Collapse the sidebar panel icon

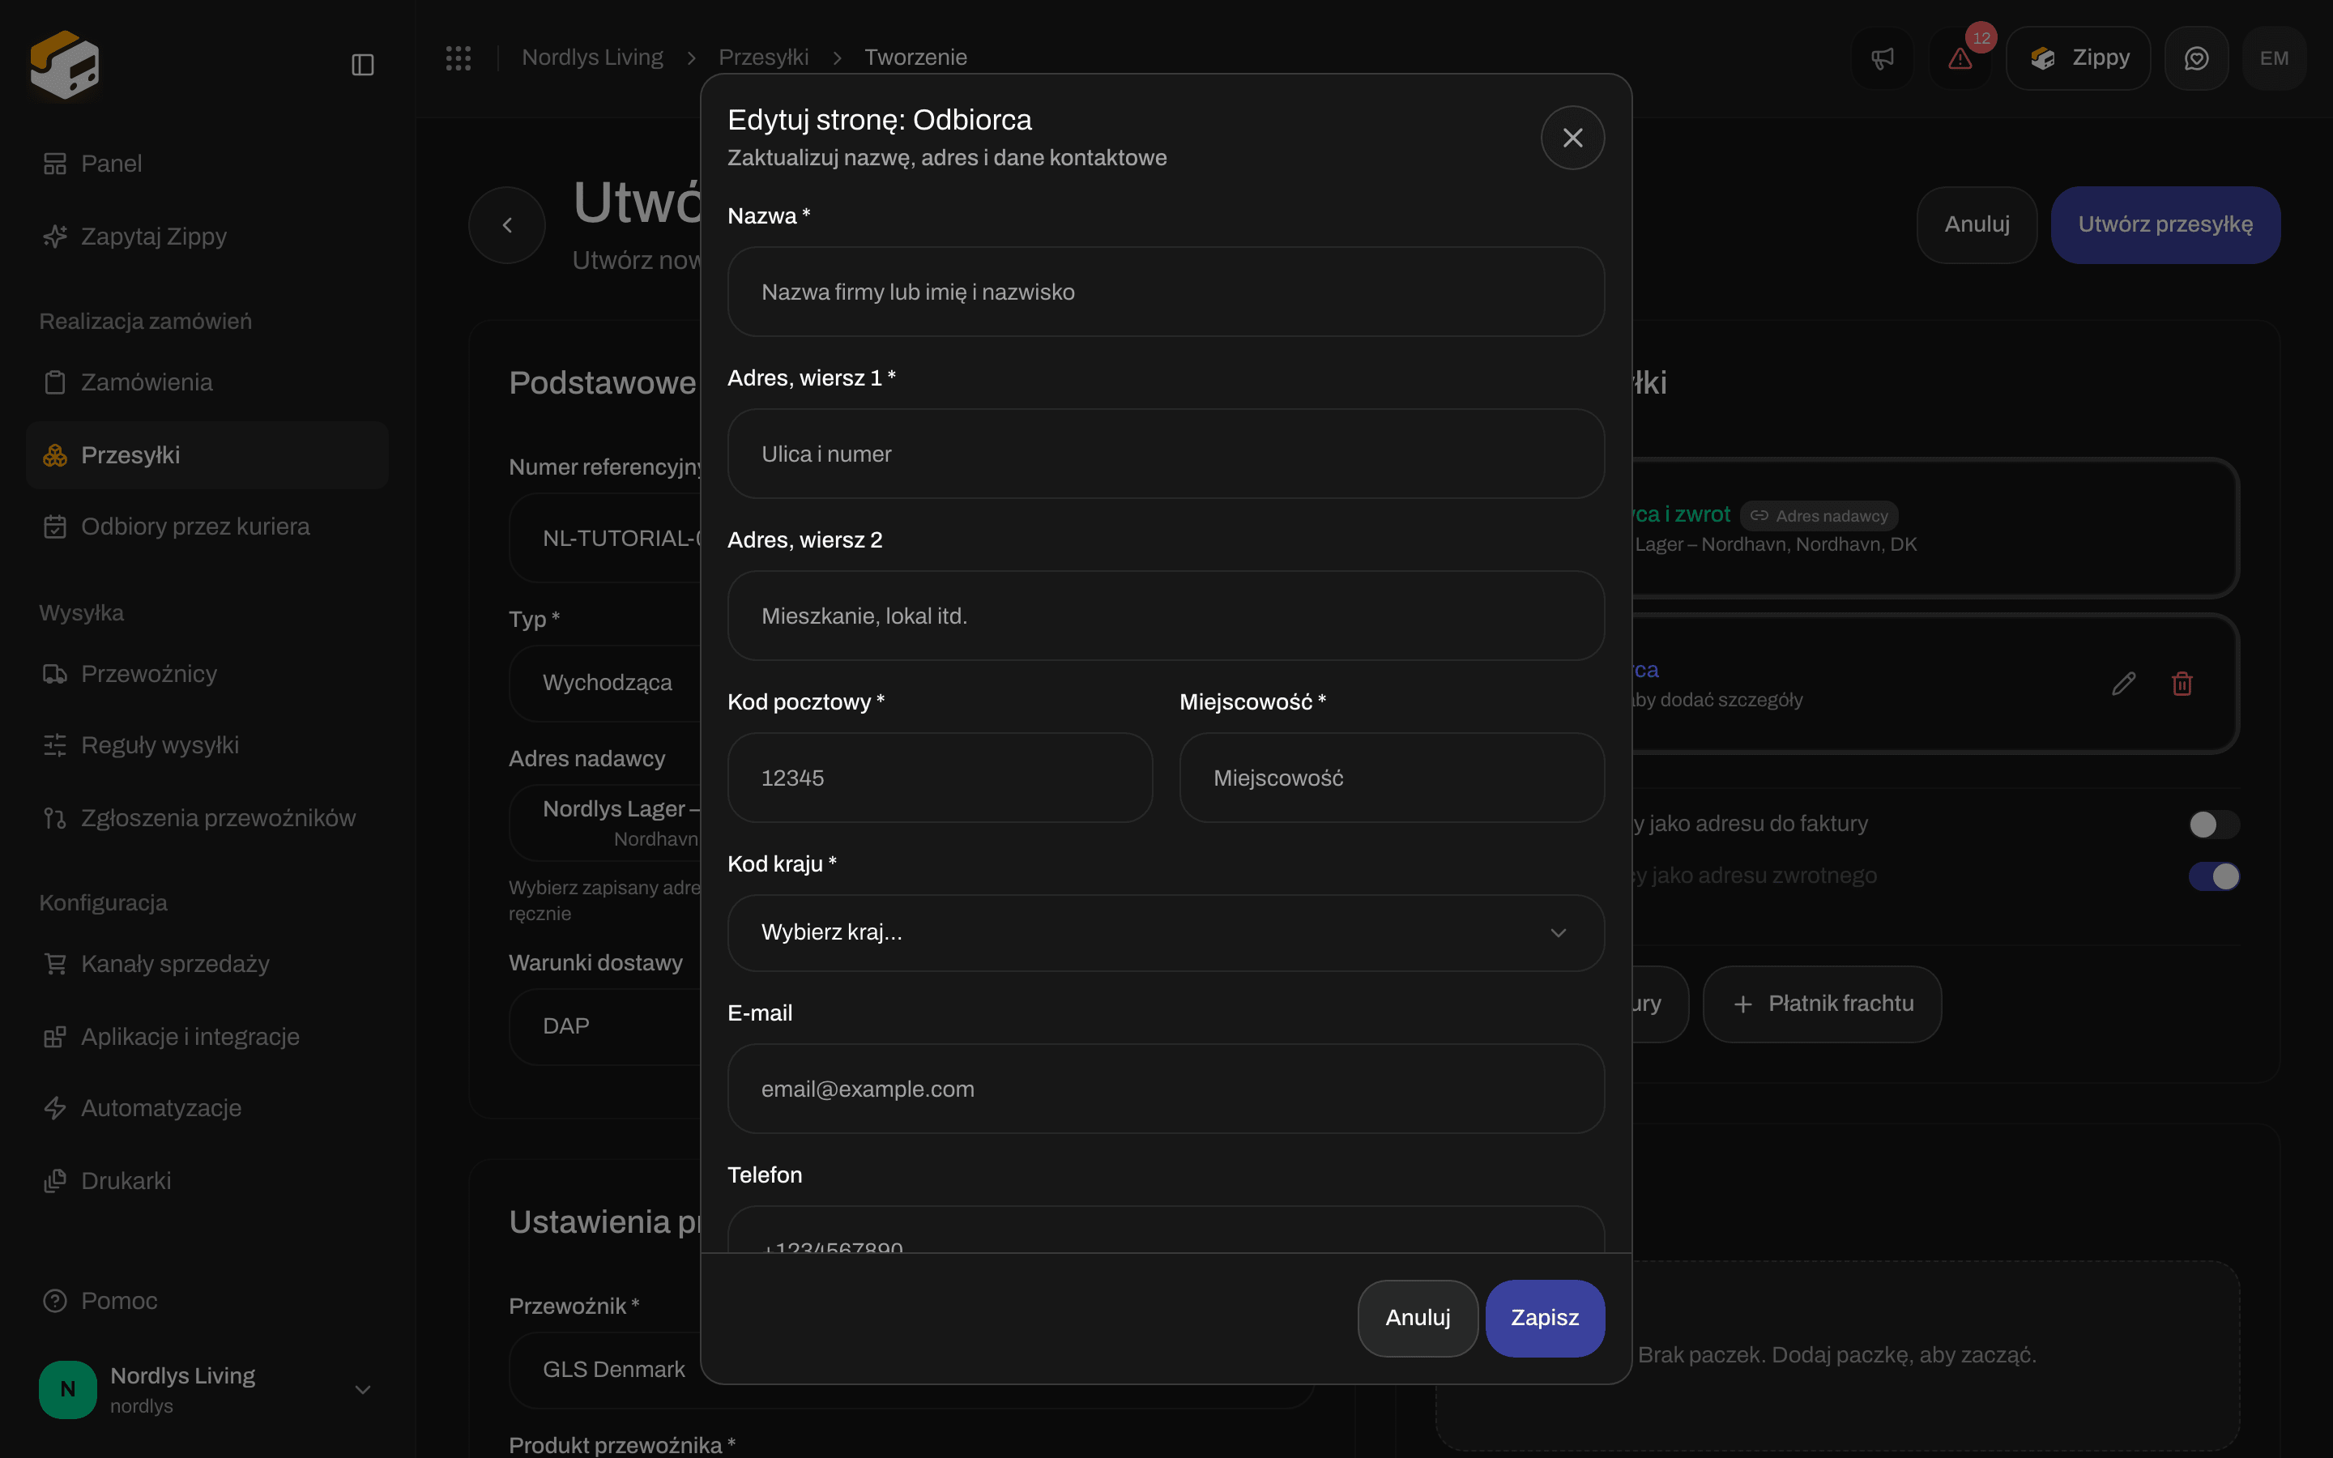pyautogui.click(x=362, y=65)
